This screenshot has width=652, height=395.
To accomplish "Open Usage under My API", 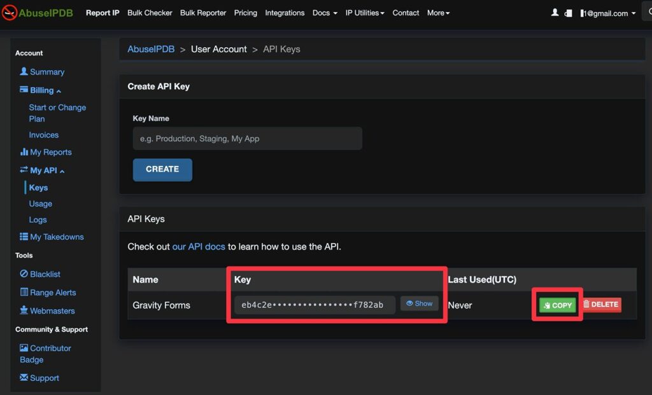I will click(x=40, y=204).
